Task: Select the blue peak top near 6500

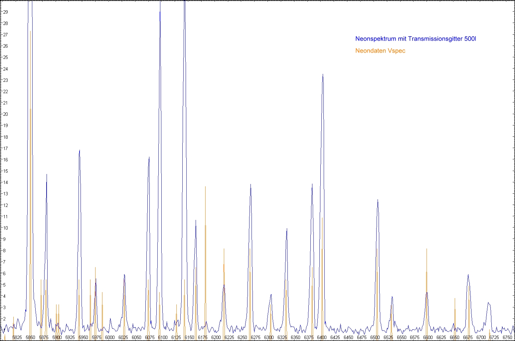Action: pos(378,200)
